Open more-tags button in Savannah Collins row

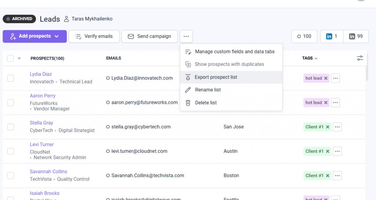337,176
